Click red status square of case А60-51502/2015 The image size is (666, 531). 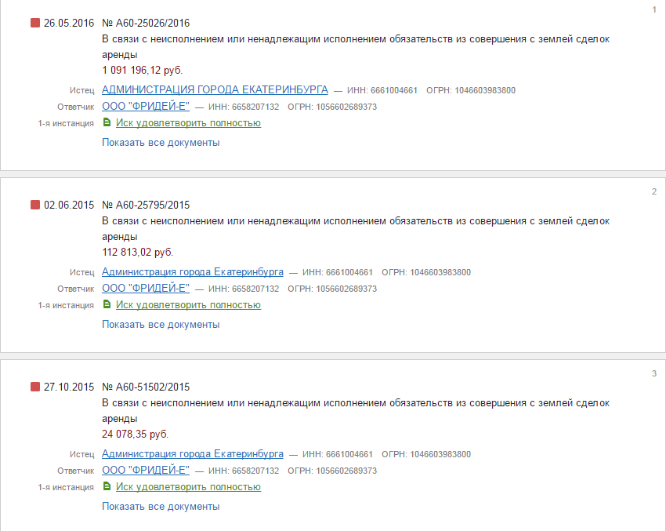coord(35,387)
